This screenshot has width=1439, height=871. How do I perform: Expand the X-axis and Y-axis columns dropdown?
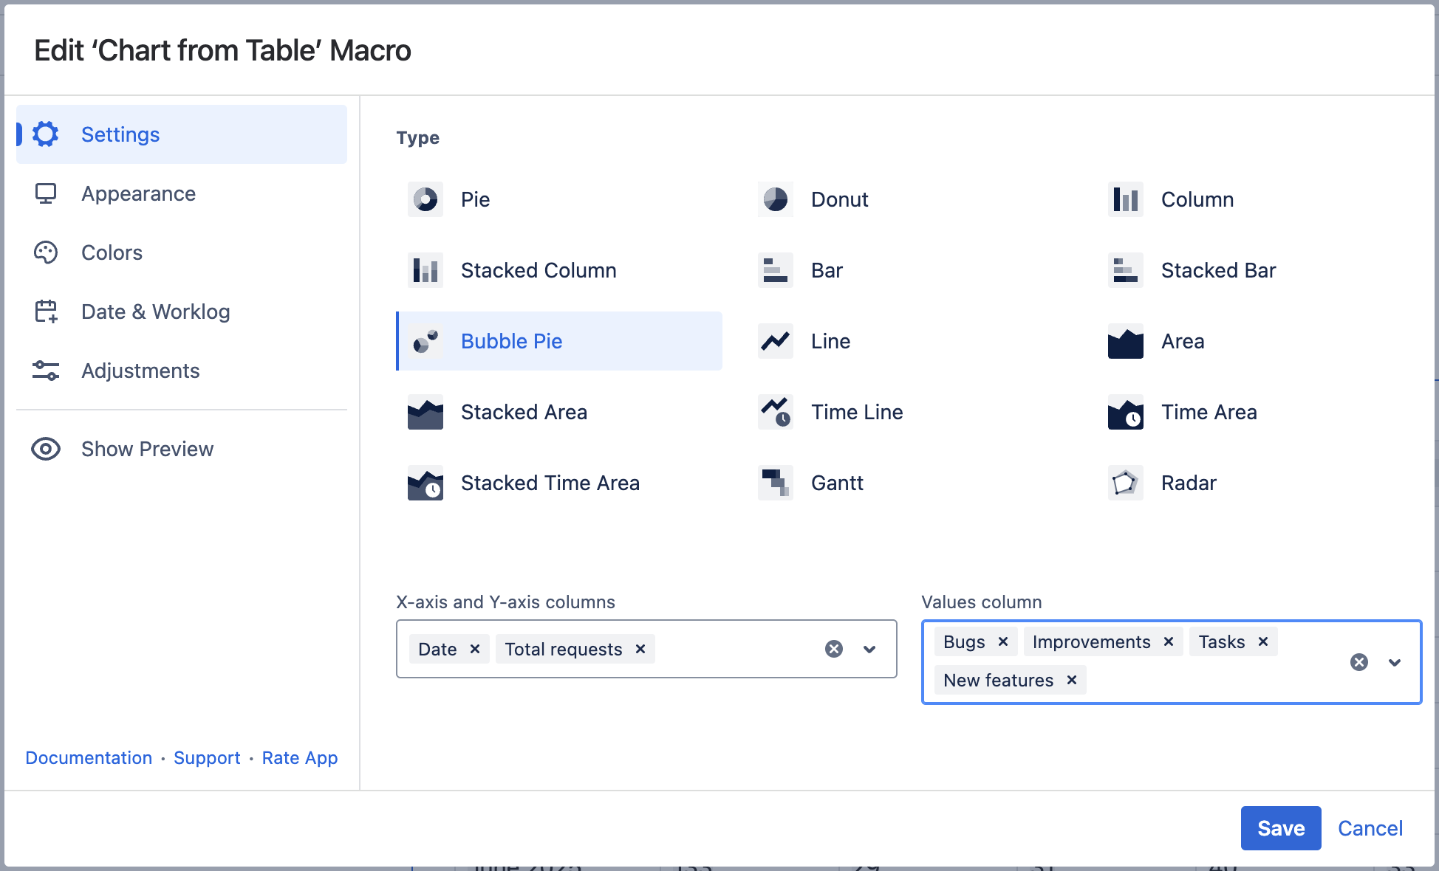(869, 649)
